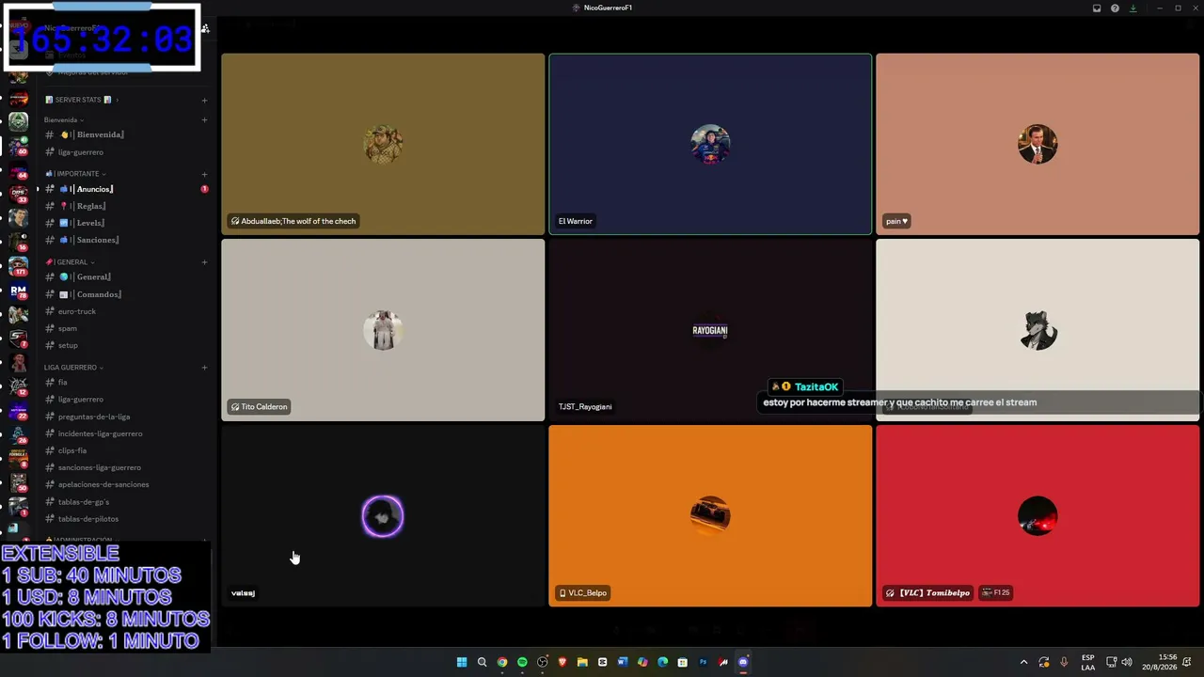Viewport: 1204px width, 677px height.
Task: Open Microsoft Word from taskbar
Action: click(x=623, y=662)
